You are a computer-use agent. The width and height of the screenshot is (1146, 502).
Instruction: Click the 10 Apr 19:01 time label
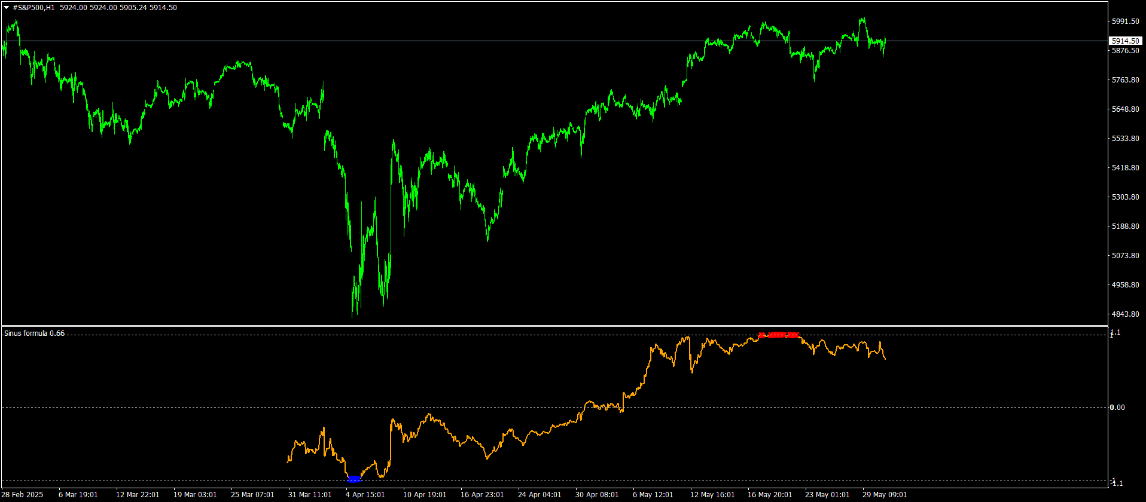[425, 495]
